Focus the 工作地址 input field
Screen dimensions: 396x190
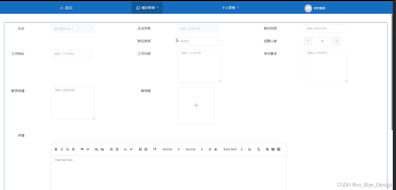click(71, 54)
